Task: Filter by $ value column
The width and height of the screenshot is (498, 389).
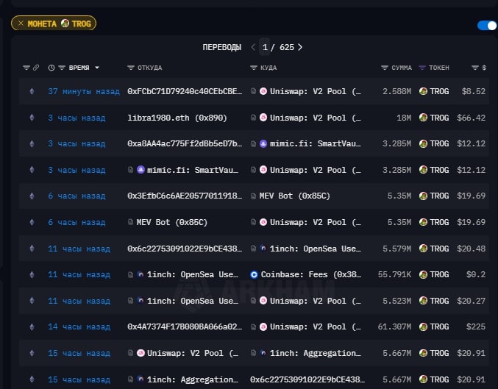Action: (x=474, y=68)
